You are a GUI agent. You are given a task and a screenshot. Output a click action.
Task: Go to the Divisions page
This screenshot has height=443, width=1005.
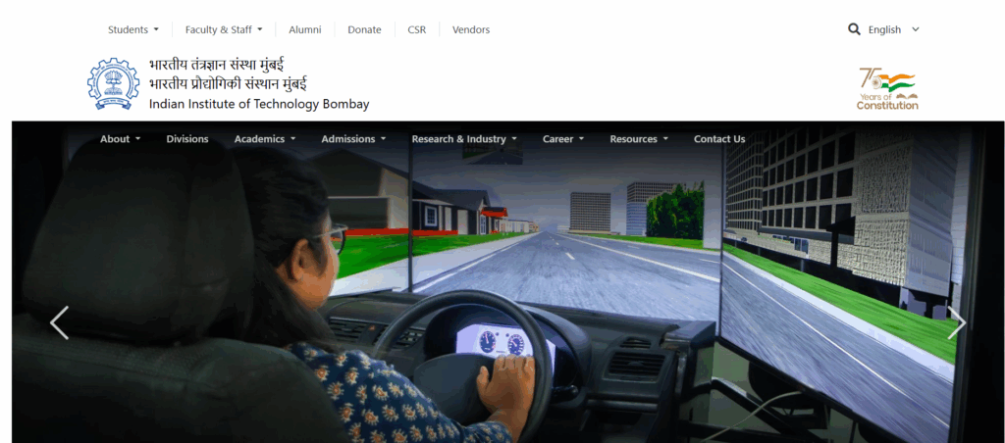click(187, 139)
